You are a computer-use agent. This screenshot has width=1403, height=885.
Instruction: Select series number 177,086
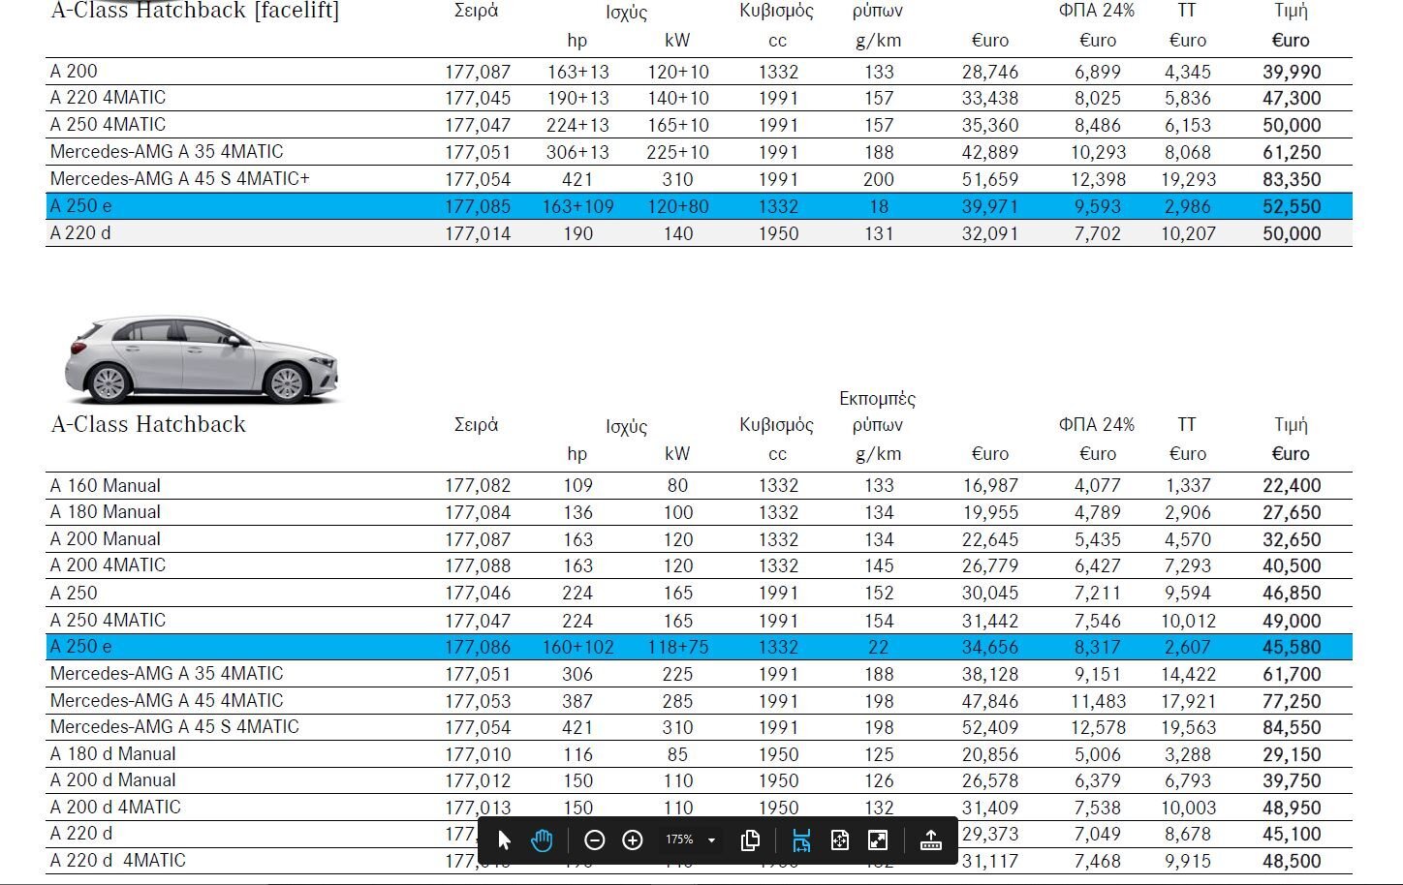(478, 647)
